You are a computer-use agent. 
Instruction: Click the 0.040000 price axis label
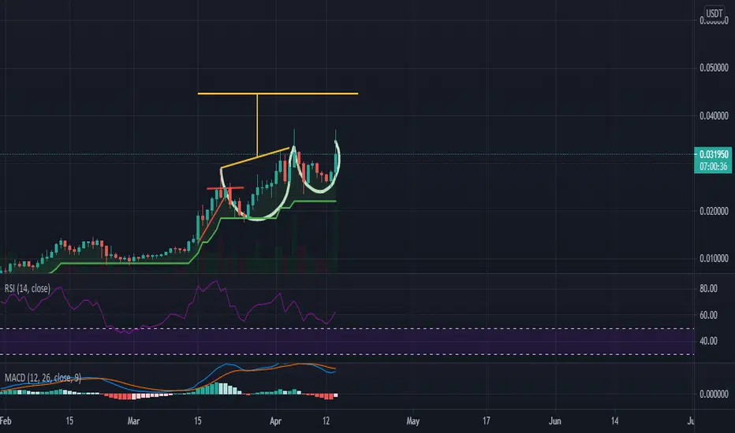click(714, 116)
